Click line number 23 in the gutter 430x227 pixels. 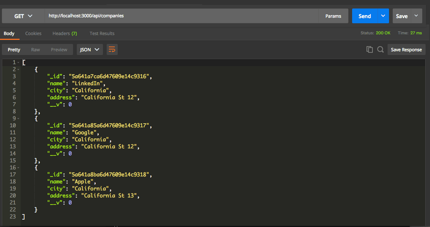(13, 217)
